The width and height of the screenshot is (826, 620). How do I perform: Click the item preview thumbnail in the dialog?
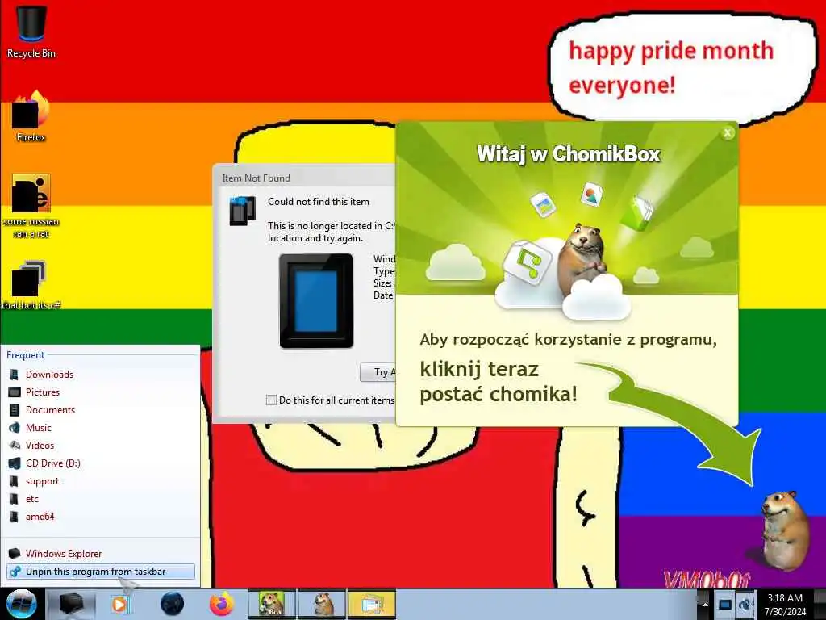(x=316, y=301)
